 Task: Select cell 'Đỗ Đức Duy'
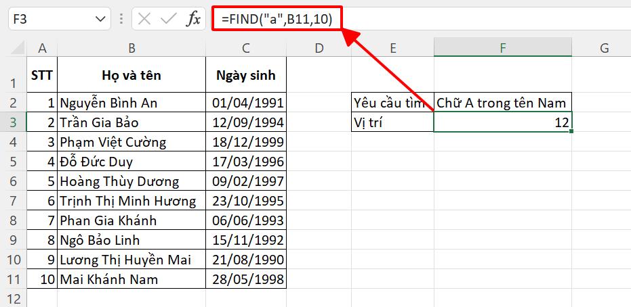[131, 162]
